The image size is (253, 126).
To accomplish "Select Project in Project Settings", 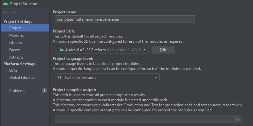I will 25,28.
